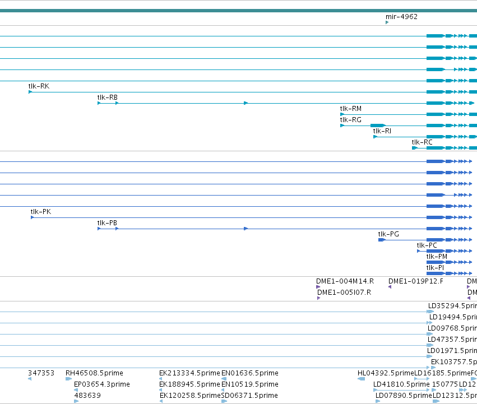Select the DME1-005I07.R feature label

point(344,292)
